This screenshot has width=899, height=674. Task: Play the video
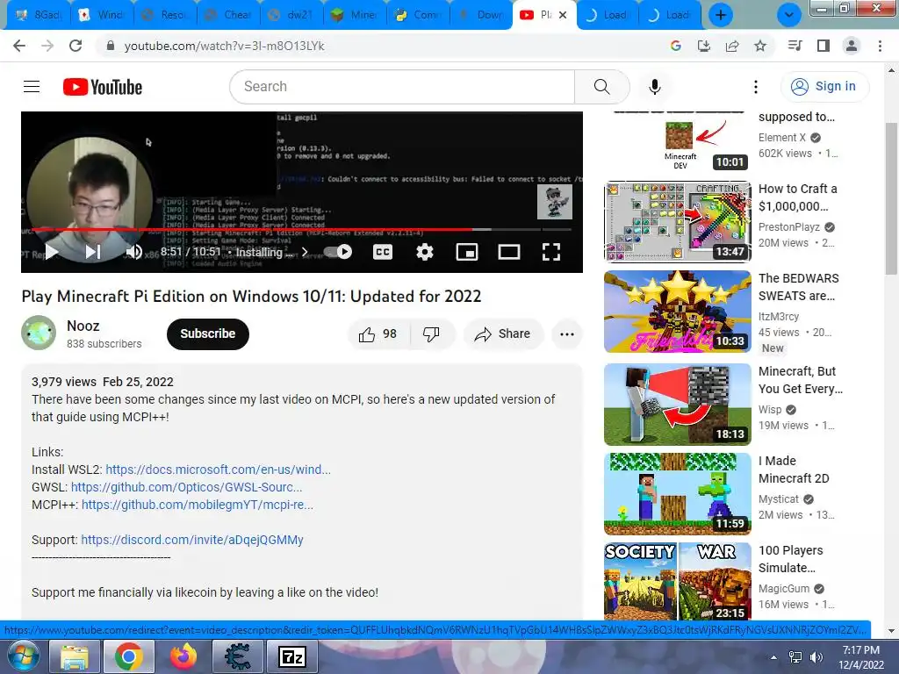[52, 252]
